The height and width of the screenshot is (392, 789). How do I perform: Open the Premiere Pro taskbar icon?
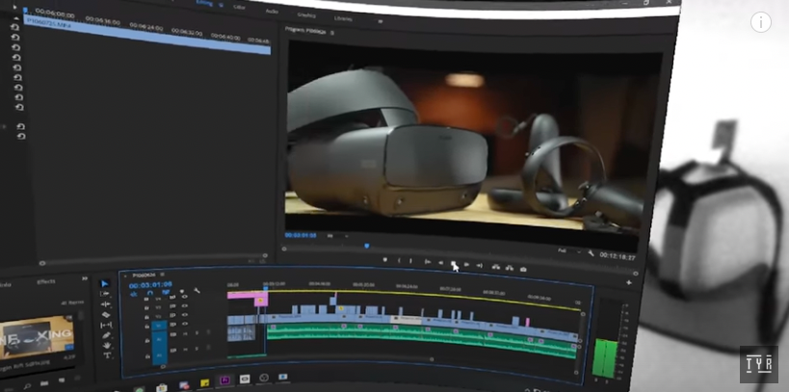coord(224,379)
